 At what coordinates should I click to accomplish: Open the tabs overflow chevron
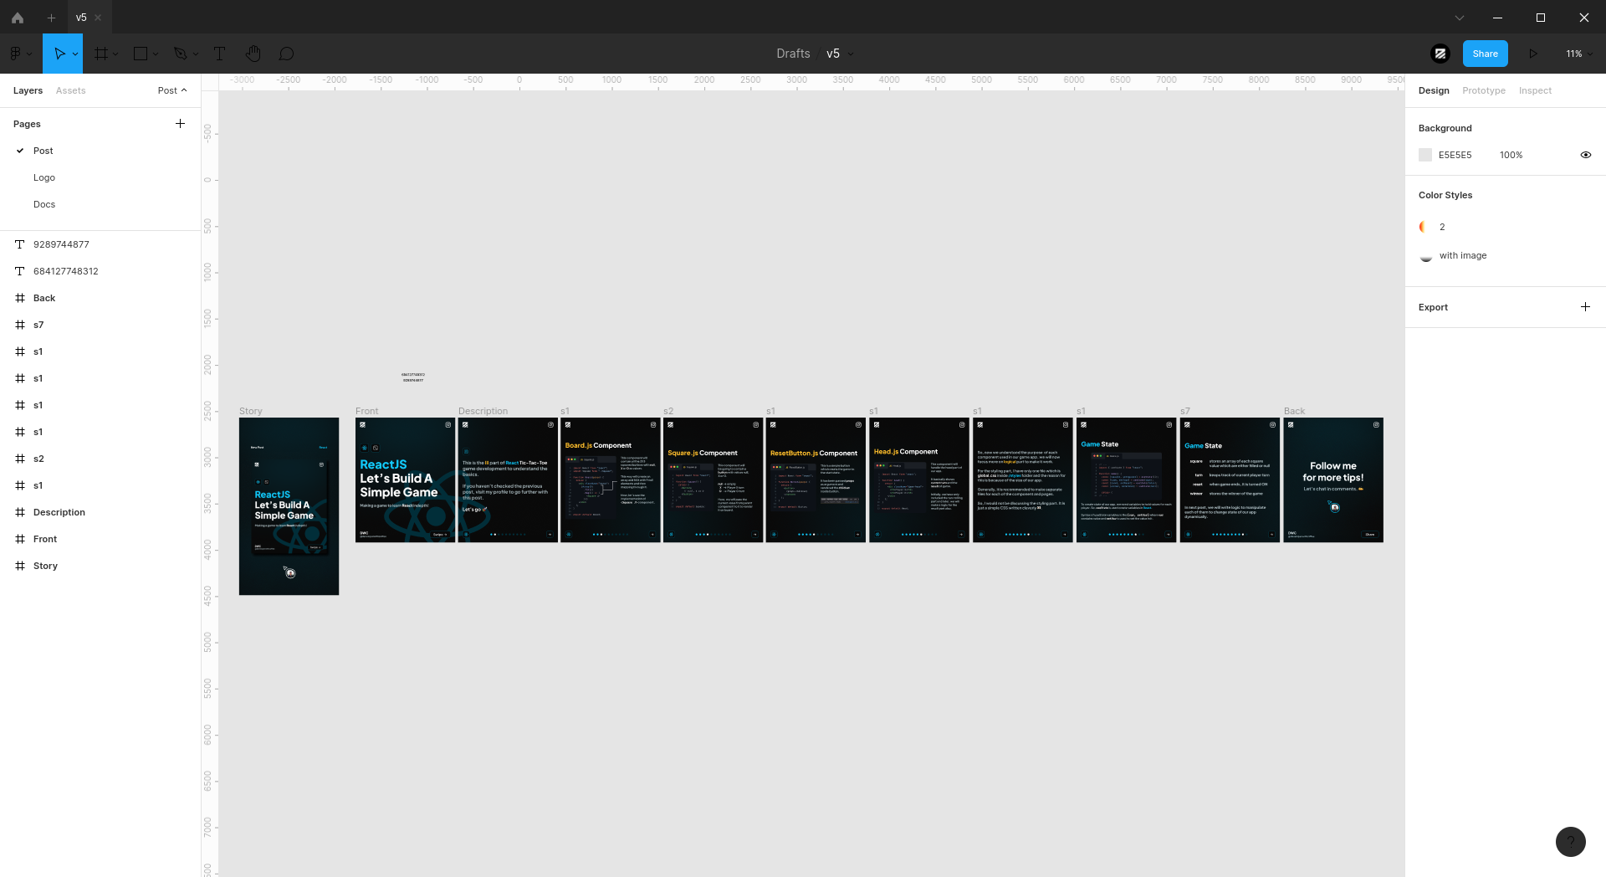[1460, 17]
